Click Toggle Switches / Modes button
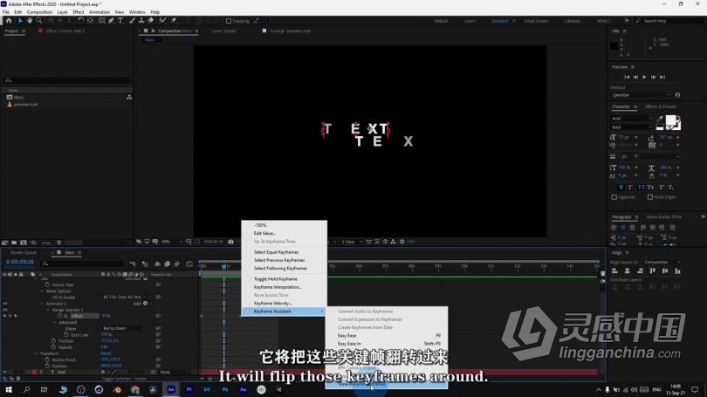This screenshot has height=397, width=707. pyautogui.click(x=124, y=379)
